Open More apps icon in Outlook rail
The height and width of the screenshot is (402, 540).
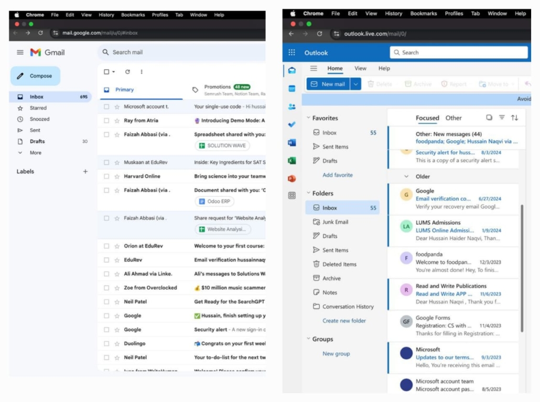291,196
